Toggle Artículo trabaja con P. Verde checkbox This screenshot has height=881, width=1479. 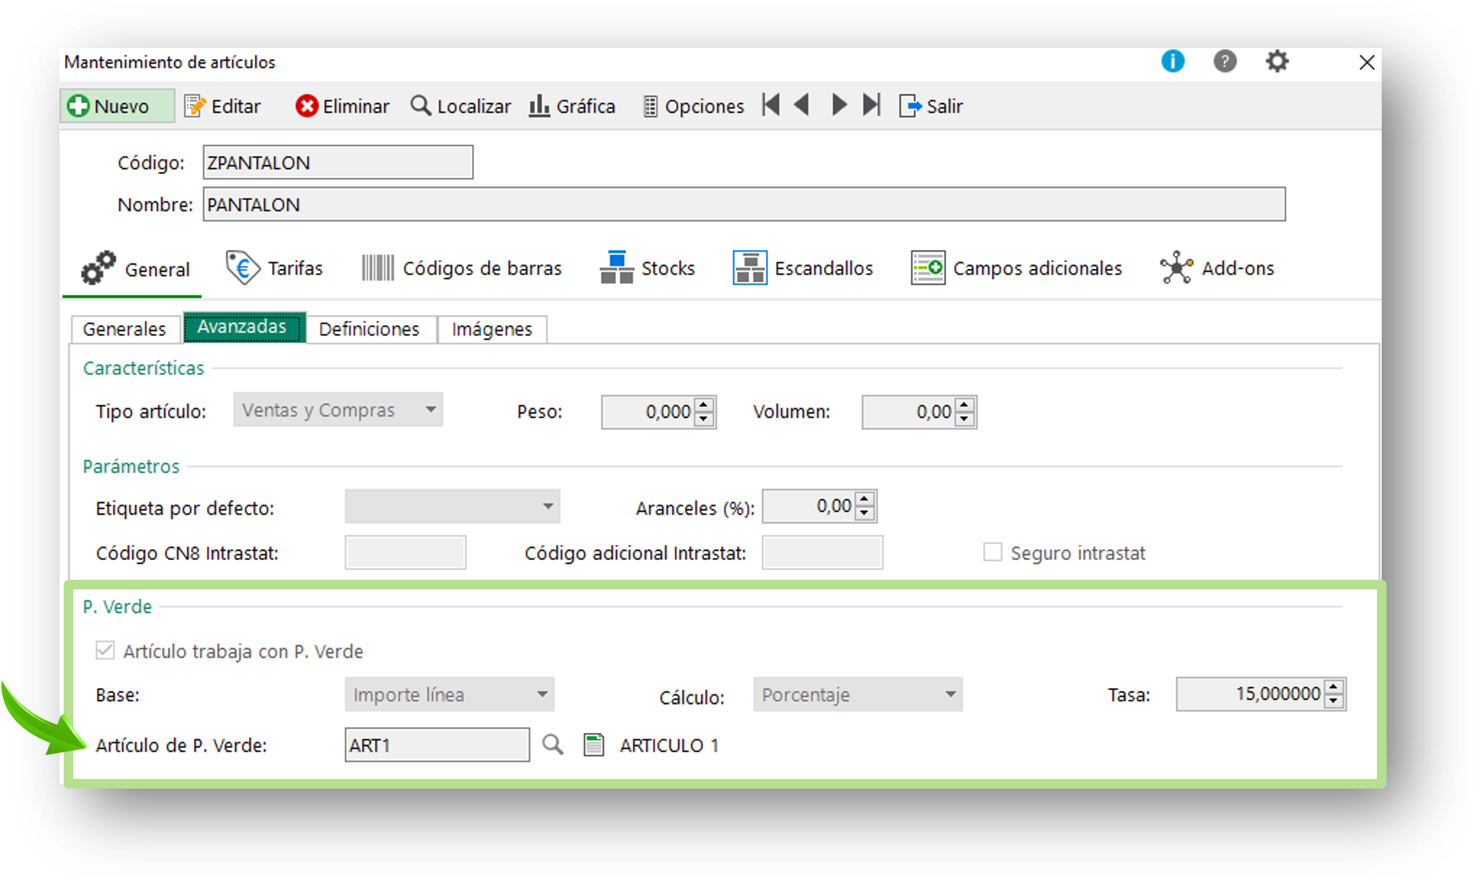[105, 650]
